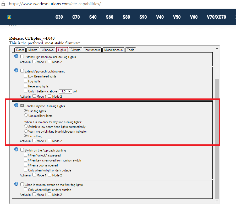Viewport: 236px width, 204px height.
Task: Tick Mode 1 under Extend Approach Lighting
Action: [x=34, y=96]
